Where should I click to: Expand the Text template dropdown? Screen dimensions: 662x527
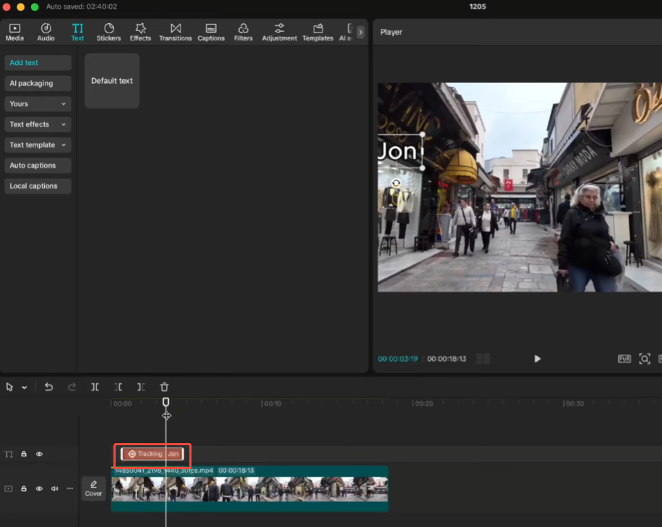[38, 145]
